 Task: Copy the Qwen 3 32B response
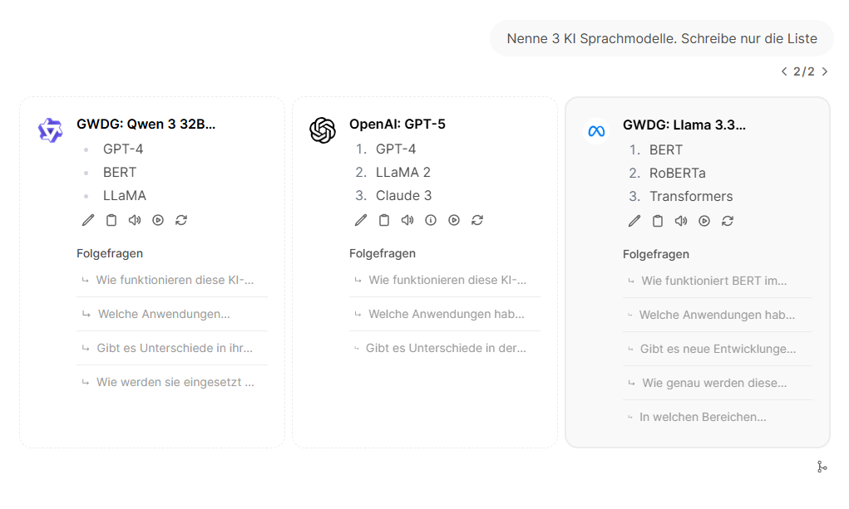point(111,220)
